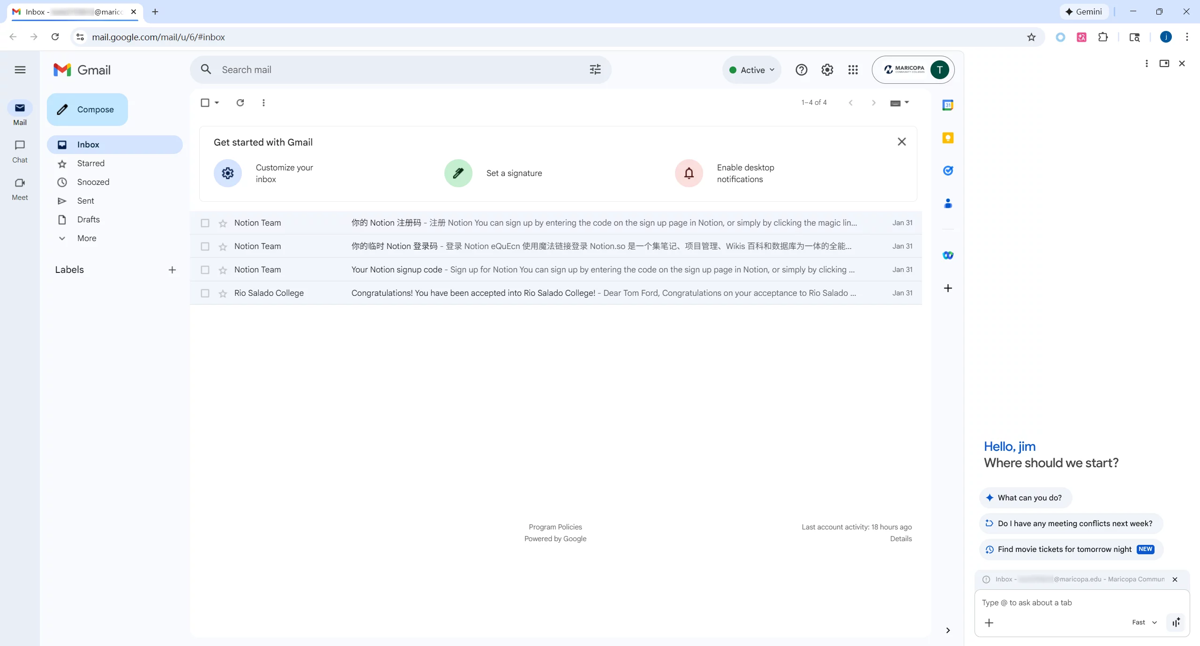Select the Rio Salado College email checkbox

[204, 294]
